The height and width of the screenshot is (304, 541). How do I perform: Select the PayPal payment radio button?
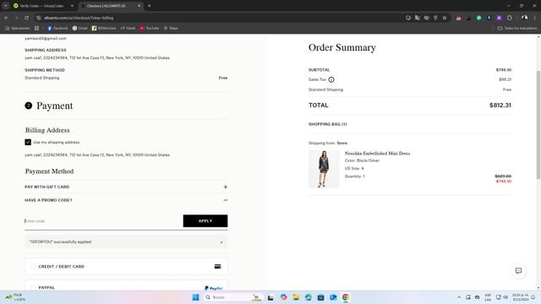33,287
